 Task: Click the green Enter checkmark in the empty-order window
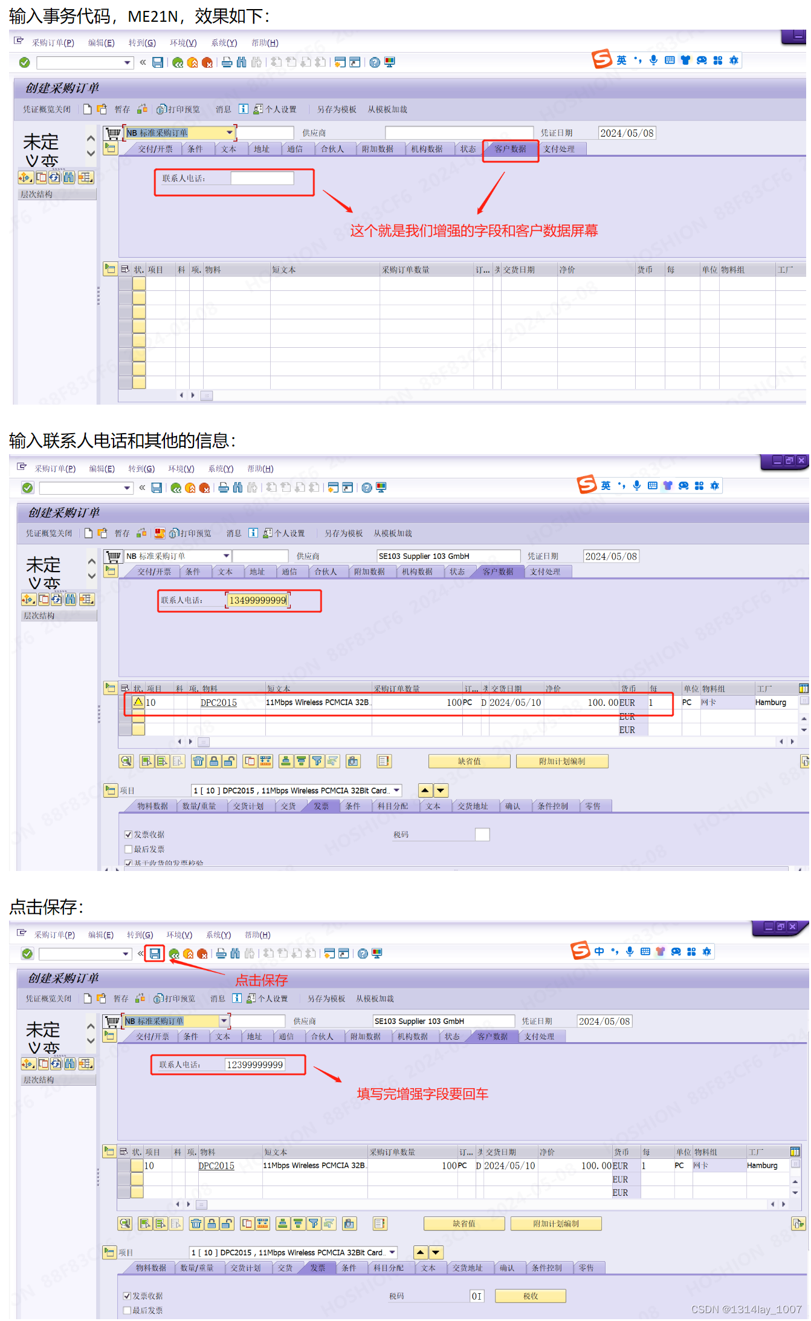(25, 62)
